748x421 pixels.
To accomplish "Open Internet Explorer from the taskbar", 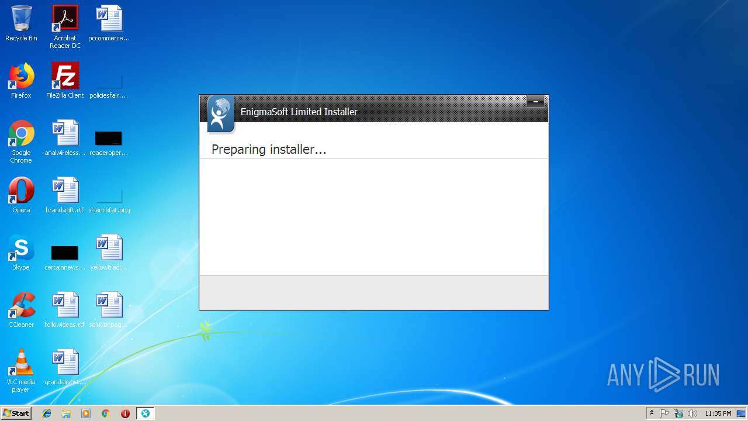I will [47, 413].
